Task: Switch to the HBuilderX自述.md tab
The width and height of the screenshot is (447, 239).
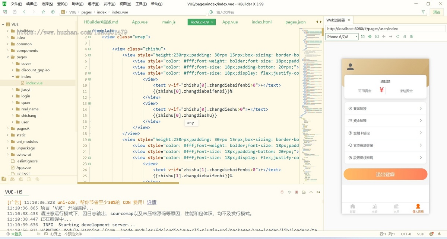Action: [x=101, y=22]
